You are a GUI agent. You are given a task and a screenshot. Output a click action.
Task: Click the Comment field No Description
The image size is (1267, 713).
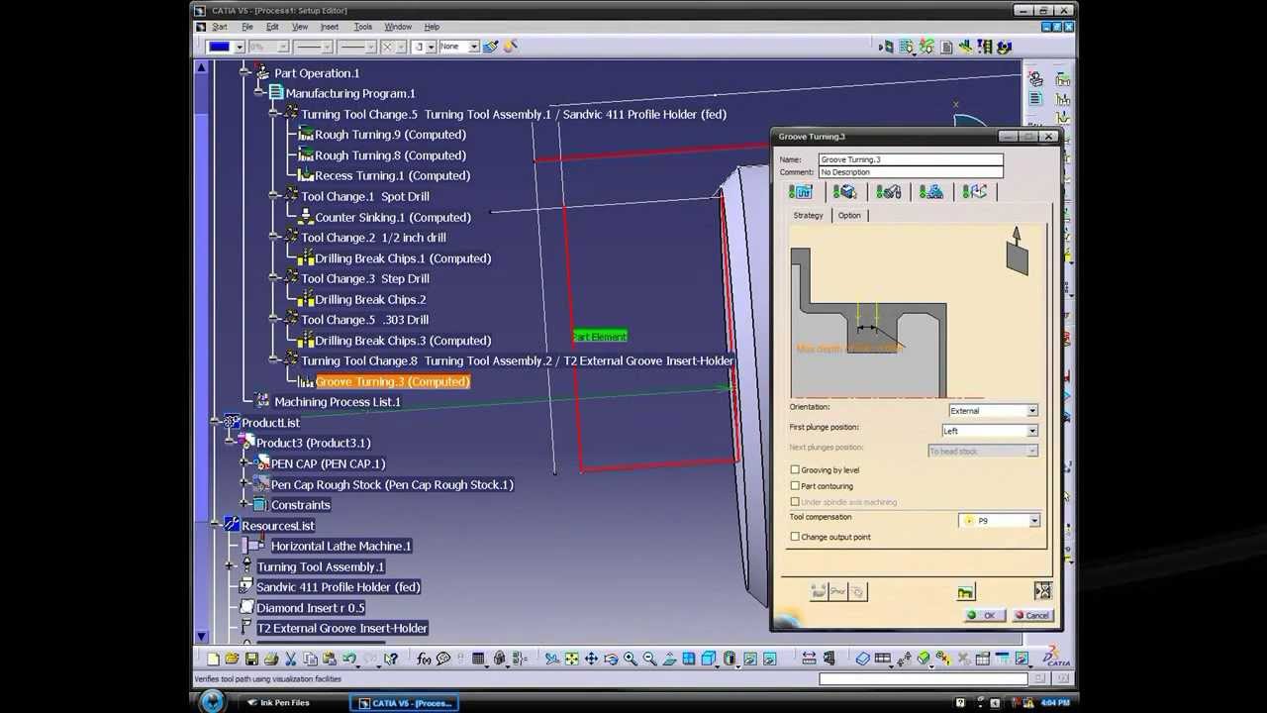(x=911, y=172)
